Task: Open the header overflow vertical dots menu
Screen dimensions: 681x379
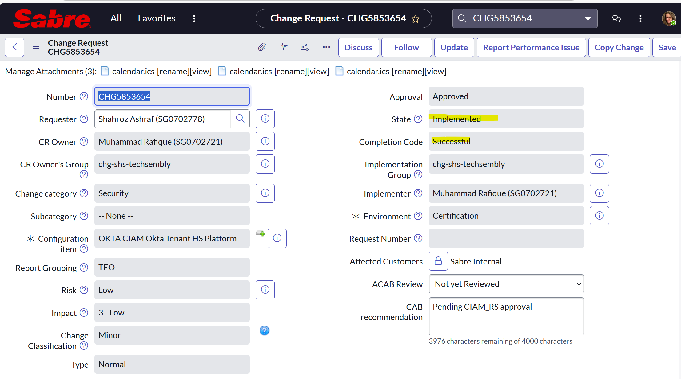Action: coord(640,18)
